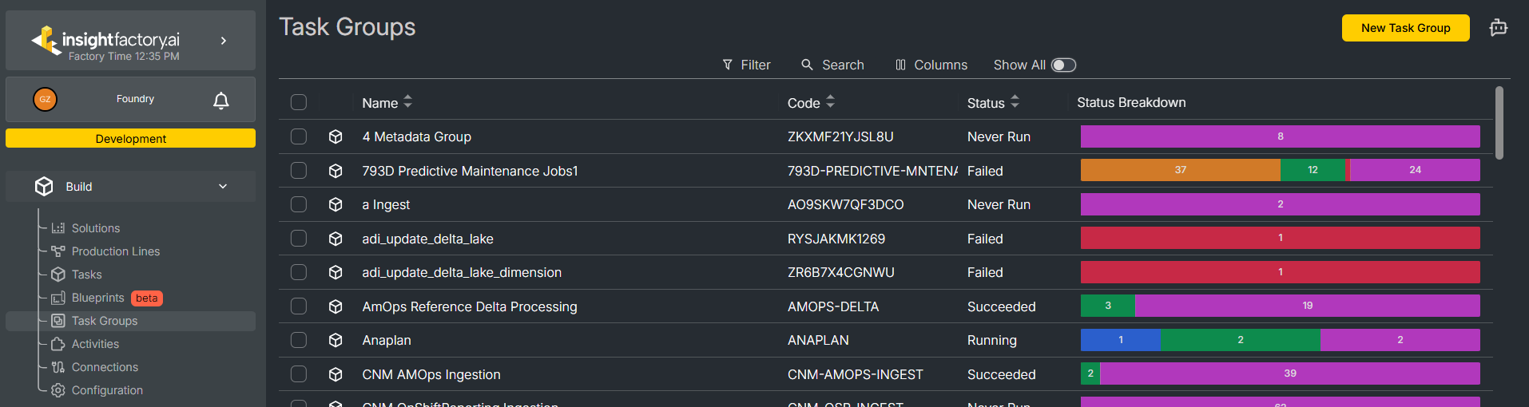This screenshot has height=407, width=1529.
Task: Click the cube icon for adi_update_delta_lake_dimension
Action: 336,272
